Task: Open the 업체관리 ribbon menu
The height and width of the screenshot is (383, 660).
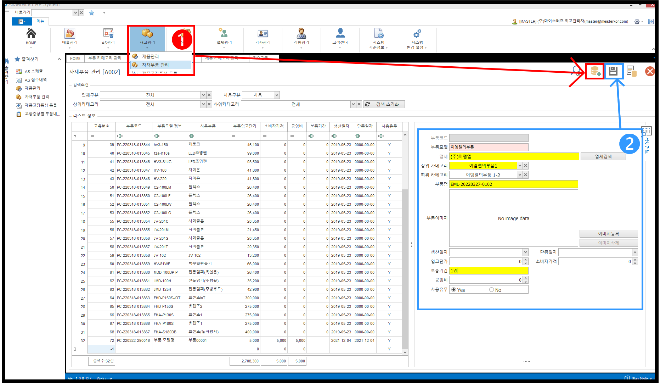Action: (224, 37)
